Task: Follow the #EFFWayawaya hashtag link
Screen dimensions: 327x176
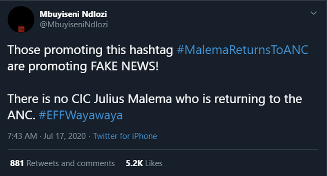Action: pyautogui.click(x=81, y=115)
